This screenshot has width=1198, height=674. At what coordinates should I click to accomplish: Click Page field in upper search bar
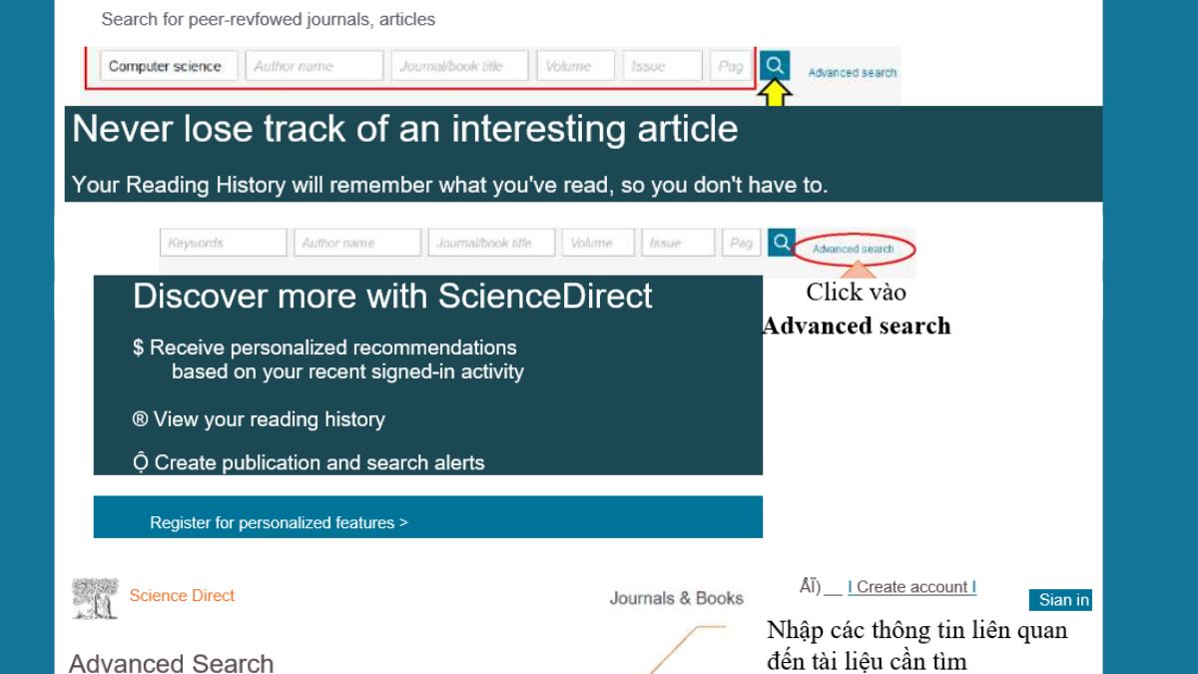pyautogui.click(x=733, y=66)
